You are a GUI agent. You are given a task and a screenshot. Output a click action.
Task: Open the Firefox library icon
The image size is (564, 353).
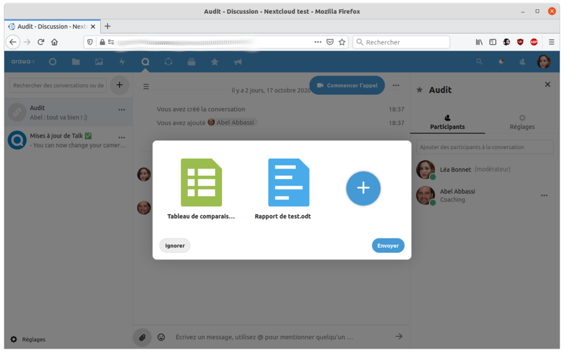click(x=479, y=42)
